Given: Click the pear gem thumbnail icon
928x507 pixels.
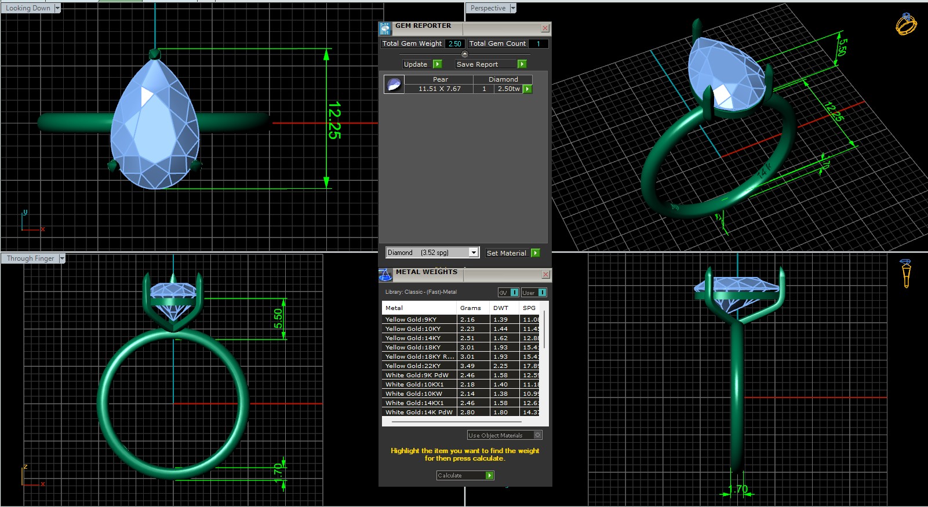Looking at the screenshot, I should click(394, 85).
